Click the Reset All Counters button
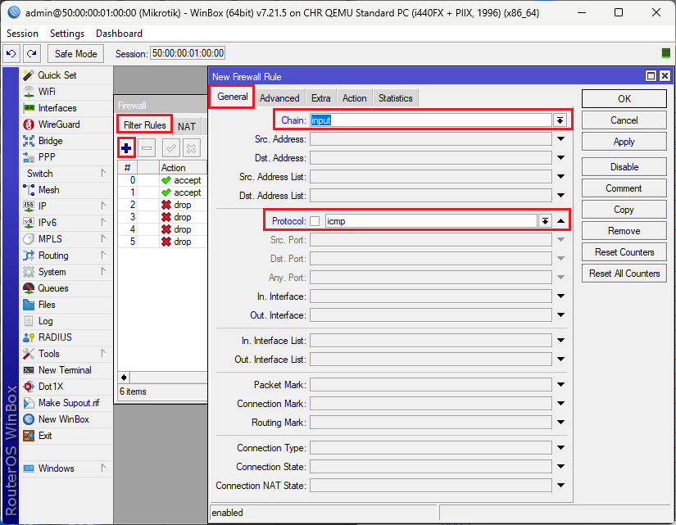This screenshot has height=525, width=676. [x=624, y=274]
